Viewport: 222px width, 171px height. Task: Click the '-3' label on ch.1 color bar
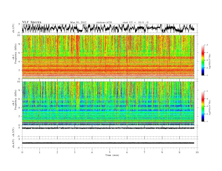[x=207, y=45]
